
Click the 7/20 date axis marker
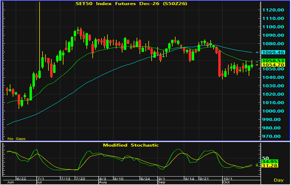click(x=80, y=179)
